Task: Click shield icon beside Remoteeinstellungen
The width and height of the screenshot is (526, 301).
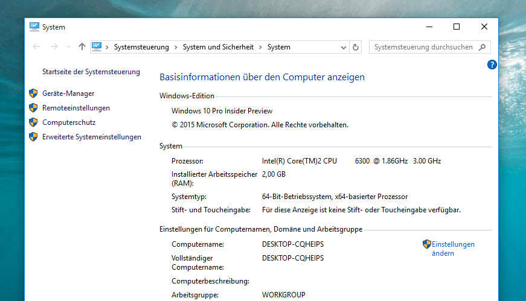Action: [33, 107]
